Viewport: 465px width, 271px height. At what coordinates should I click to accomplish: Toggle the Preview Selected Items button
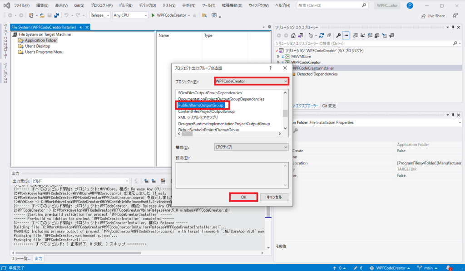click(346, 35)
